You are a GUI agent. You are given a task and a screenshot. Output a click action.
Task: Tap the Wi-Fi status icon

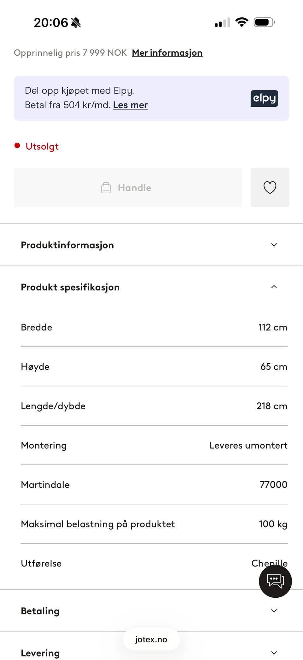click(x=242, y=22)
